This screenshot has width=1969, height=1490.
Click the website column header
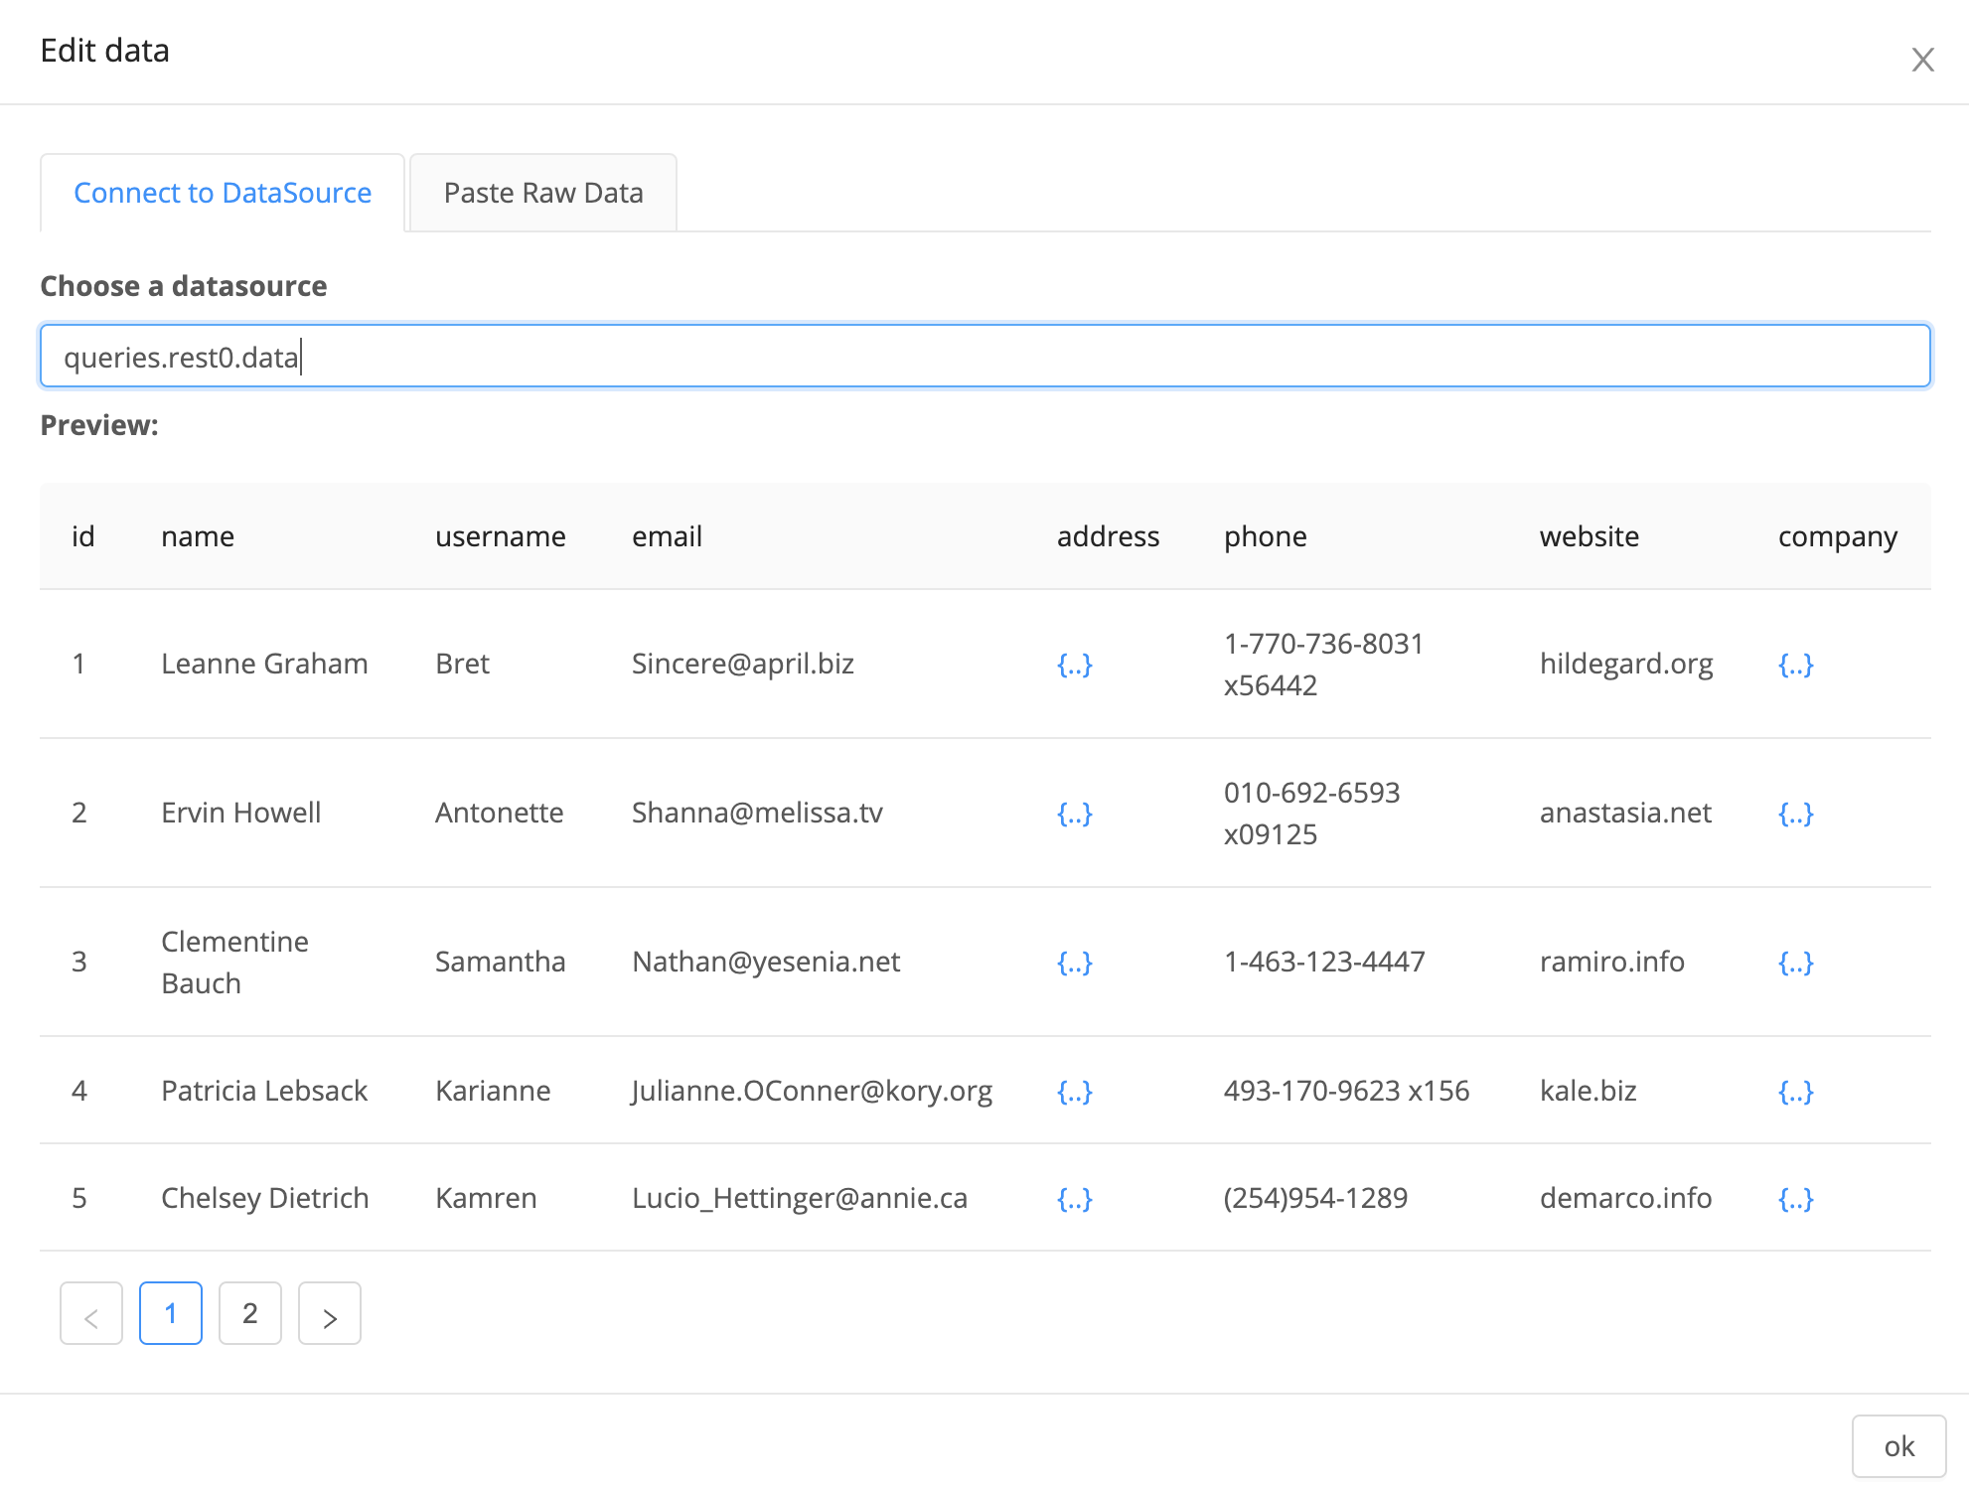click(1590, 536)
